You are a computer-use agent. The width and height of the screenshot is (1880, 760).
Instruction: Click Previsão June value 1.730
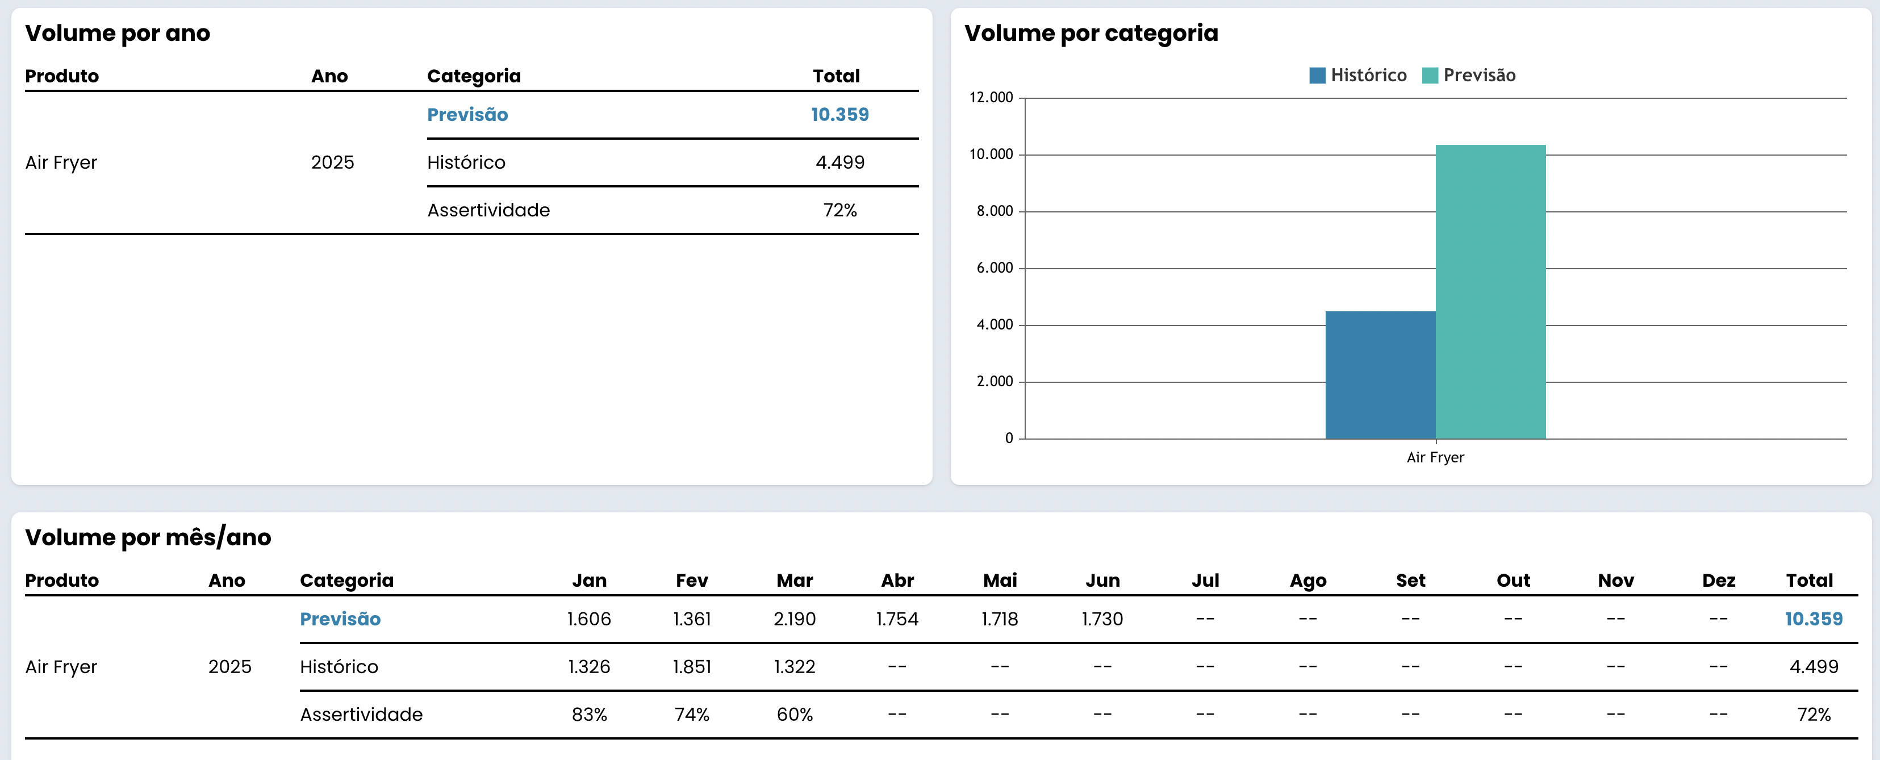1103,619
